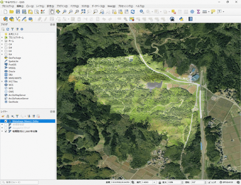Screen dimensions: 241x185
Task: Select GeoPackage in Browser panel
Action: pos(15,58)
